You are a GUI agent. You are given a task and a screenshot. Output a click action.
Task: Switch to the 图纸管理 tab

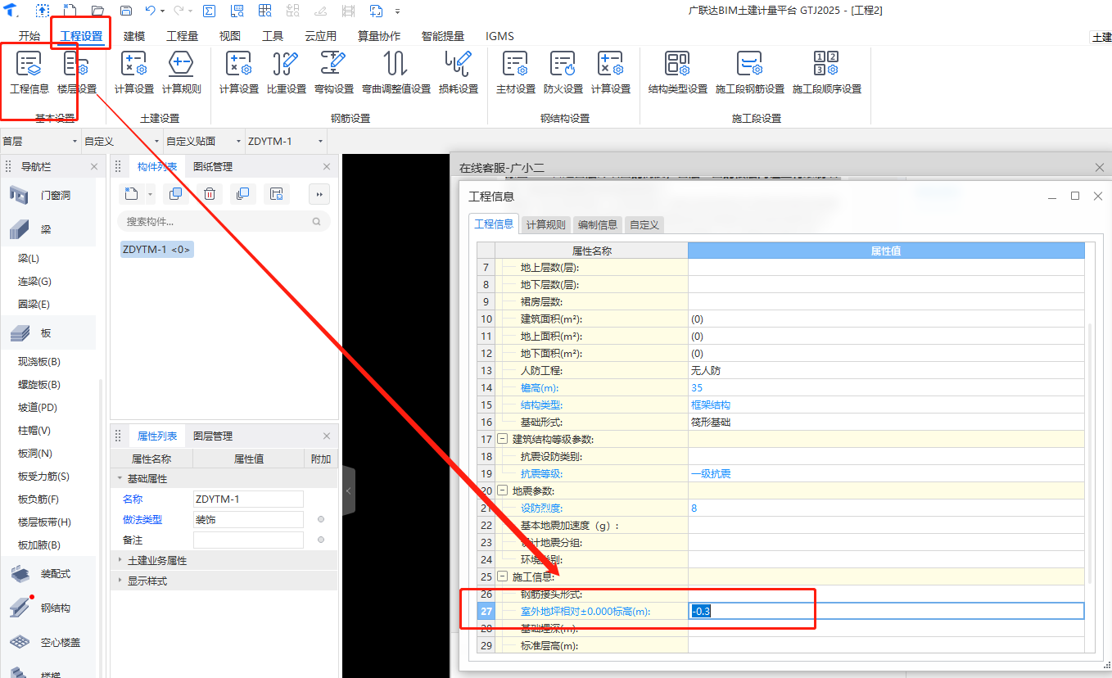(213, 166)
